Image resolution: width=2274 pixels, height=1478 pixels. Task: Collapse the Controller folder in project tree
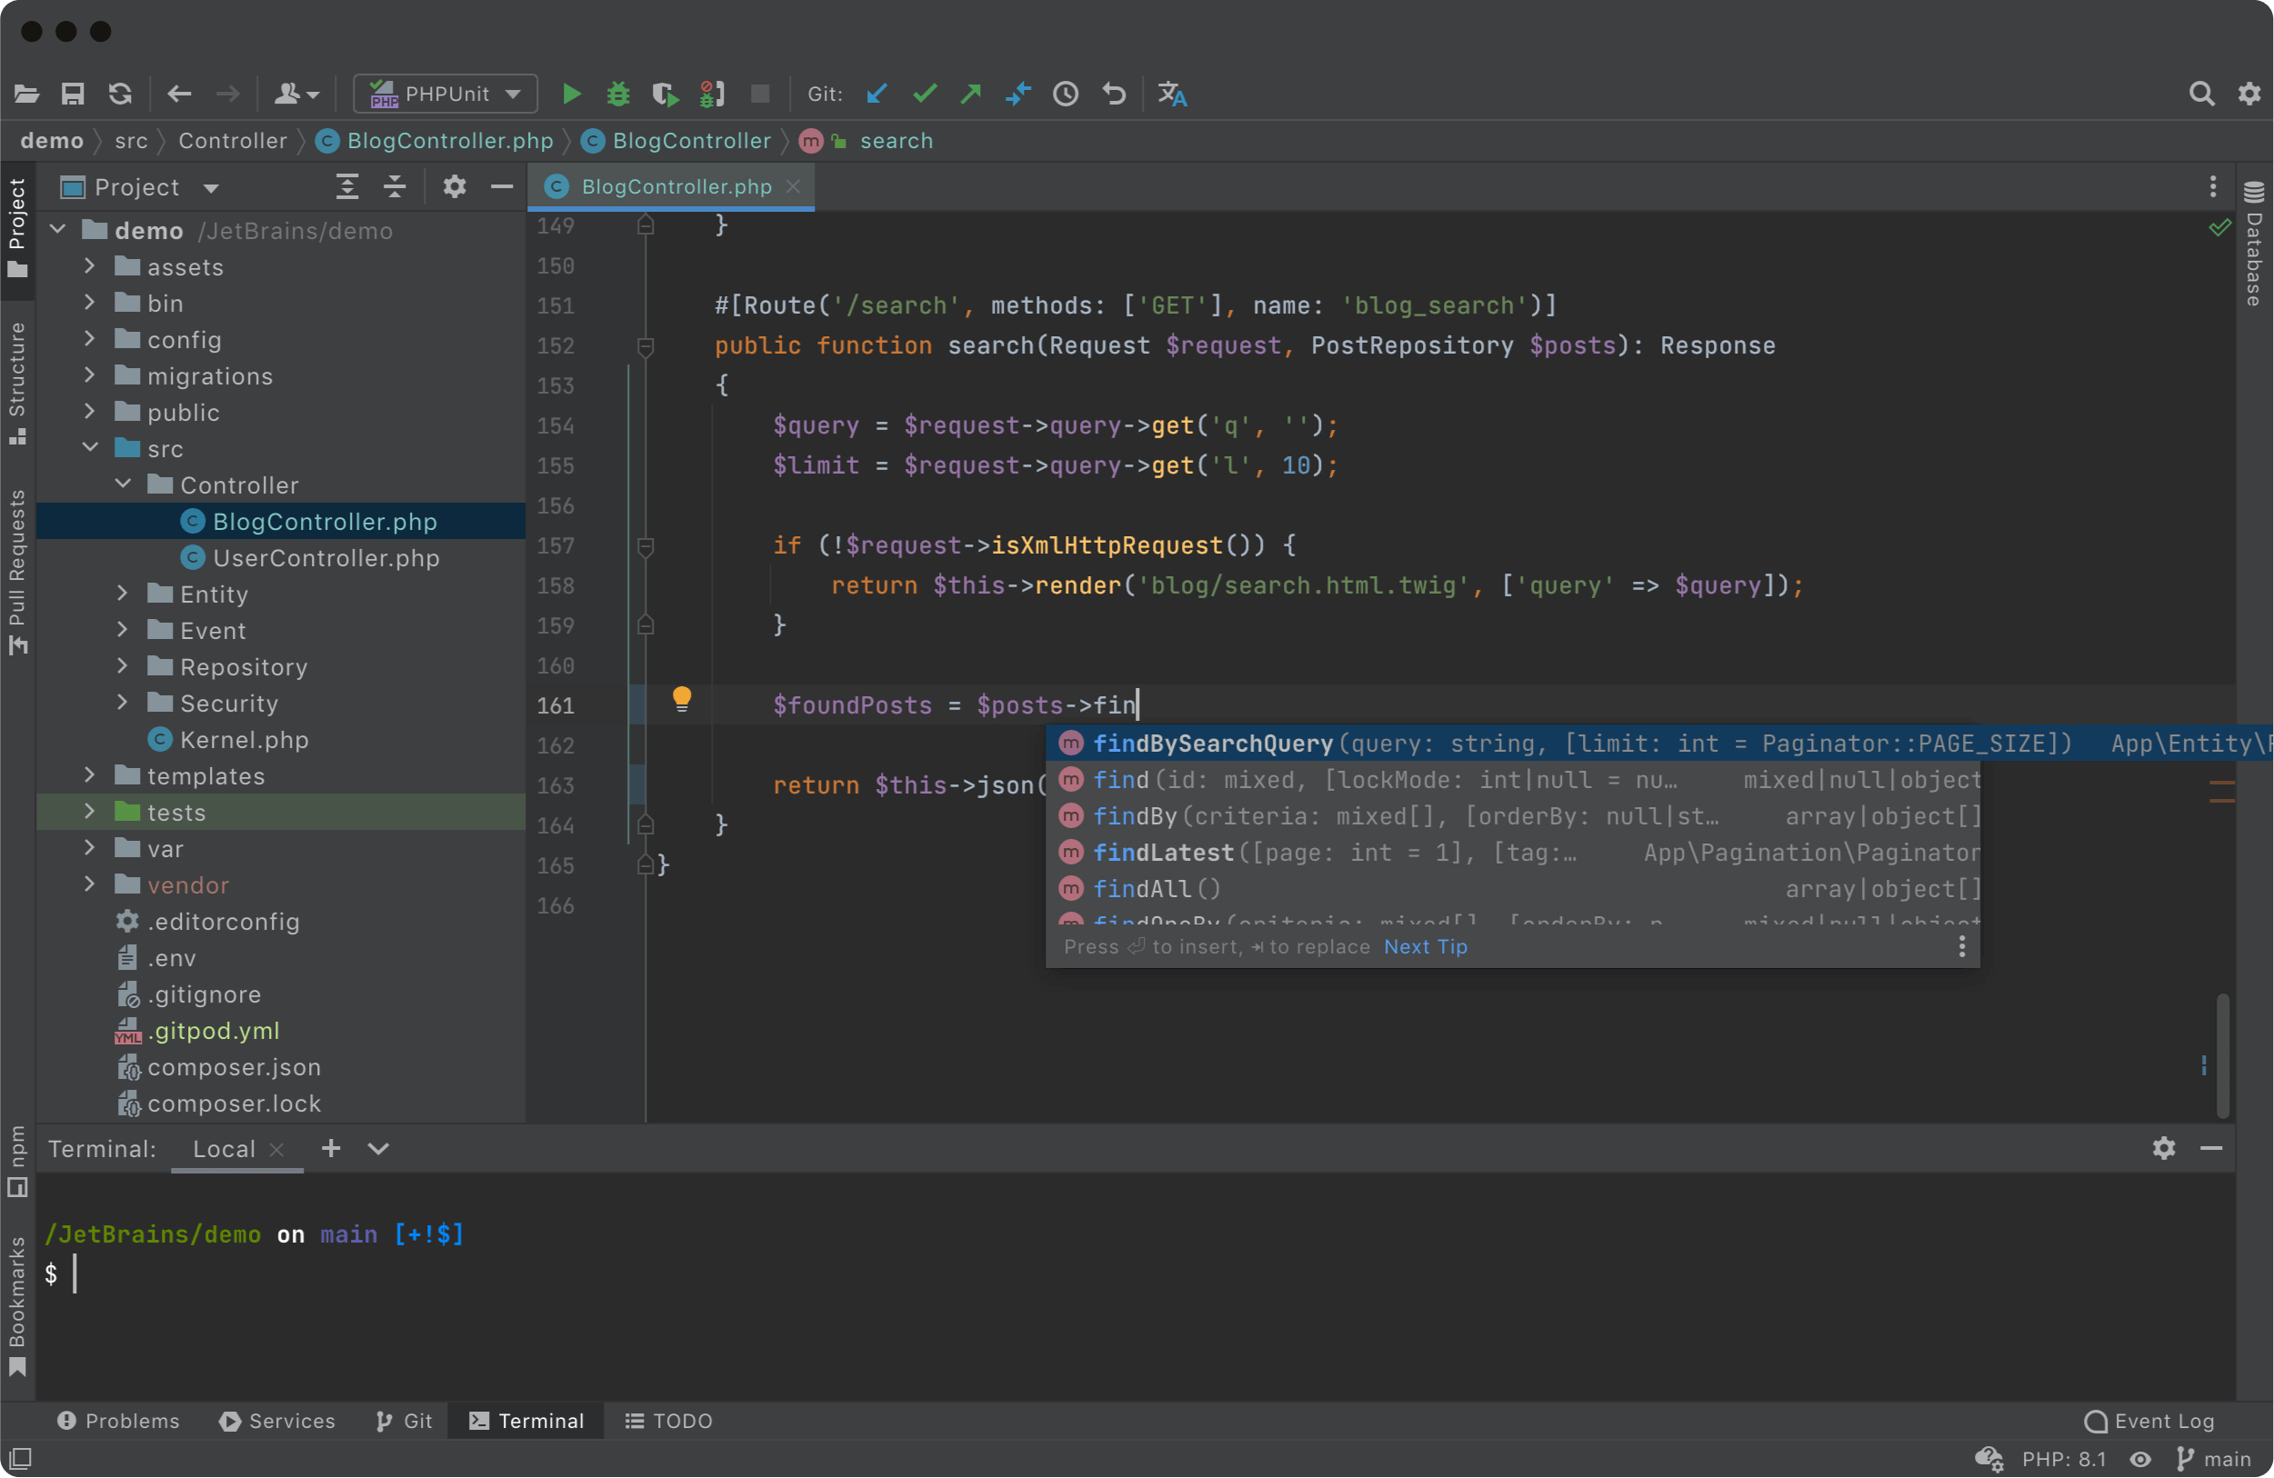click(123, 484)
